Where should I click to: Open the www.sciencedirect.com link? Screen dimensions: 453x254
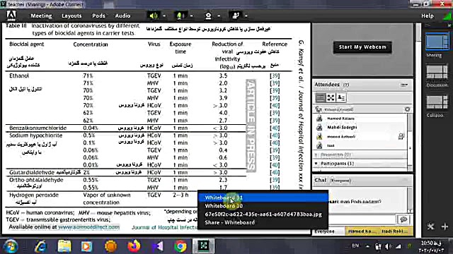(x=88, y=227)
